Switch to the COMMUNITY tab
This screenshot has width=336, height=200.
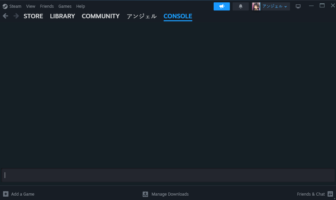(100, 16)
